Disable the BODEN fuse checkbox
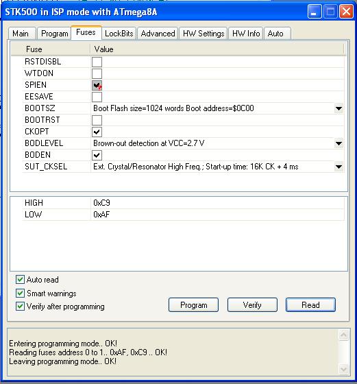This screenshot has height=384, width=357. click(x=97, y=155)
